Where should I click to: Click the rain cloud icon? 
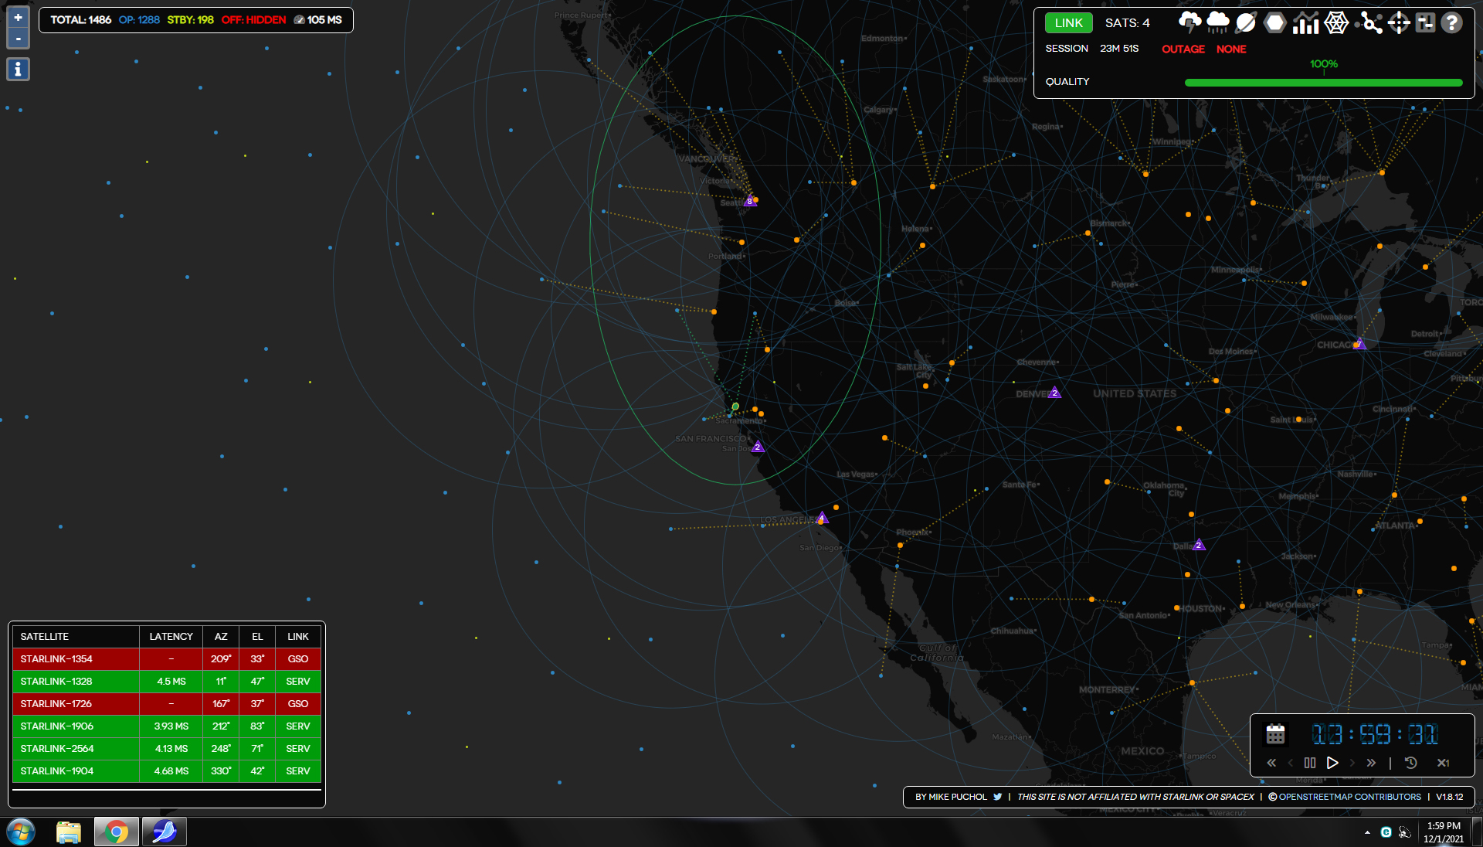tap(1217, 22)
